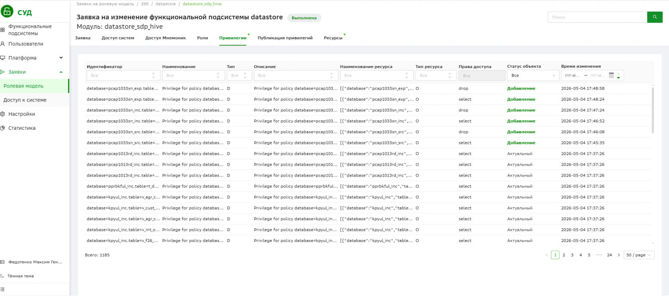Expand the Платформа sidebar section
Viewport: 669px width, 296px height.
coord(61,58)
